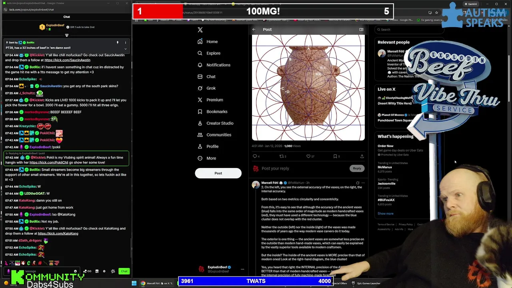Open the Communities icon in the sidebar

(200, 135)
